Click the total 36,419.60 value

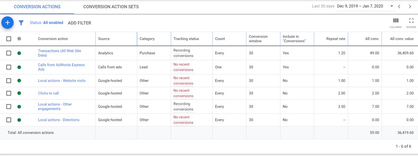406,132
